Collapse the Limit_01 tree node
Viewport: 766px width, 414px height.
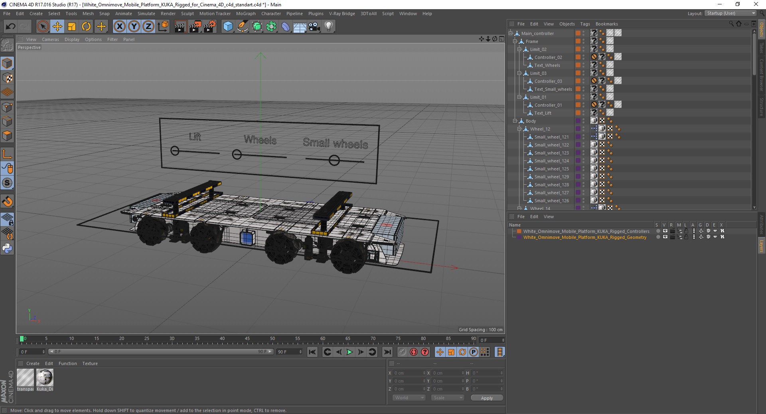[519, 97]
